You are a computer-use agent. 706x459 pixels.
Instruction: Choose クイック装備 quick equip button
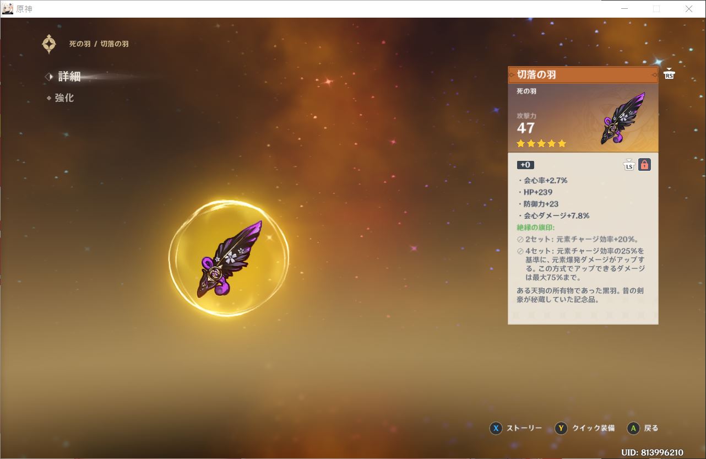[584, 428]
